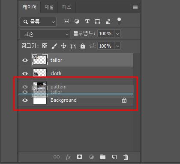The width and height of the screenshot is (180, 164).
Task: Hide the tailor layer with eye icon
Action: pyautogui.click(x=25, y=60)
